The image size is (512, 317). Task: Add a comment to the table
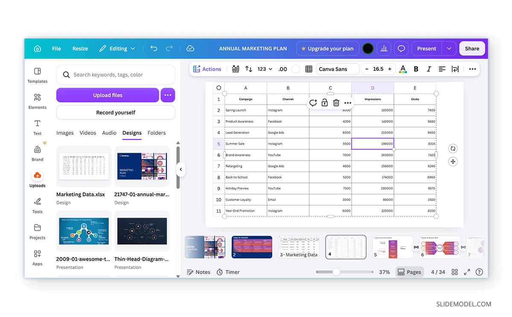point(313,103)
